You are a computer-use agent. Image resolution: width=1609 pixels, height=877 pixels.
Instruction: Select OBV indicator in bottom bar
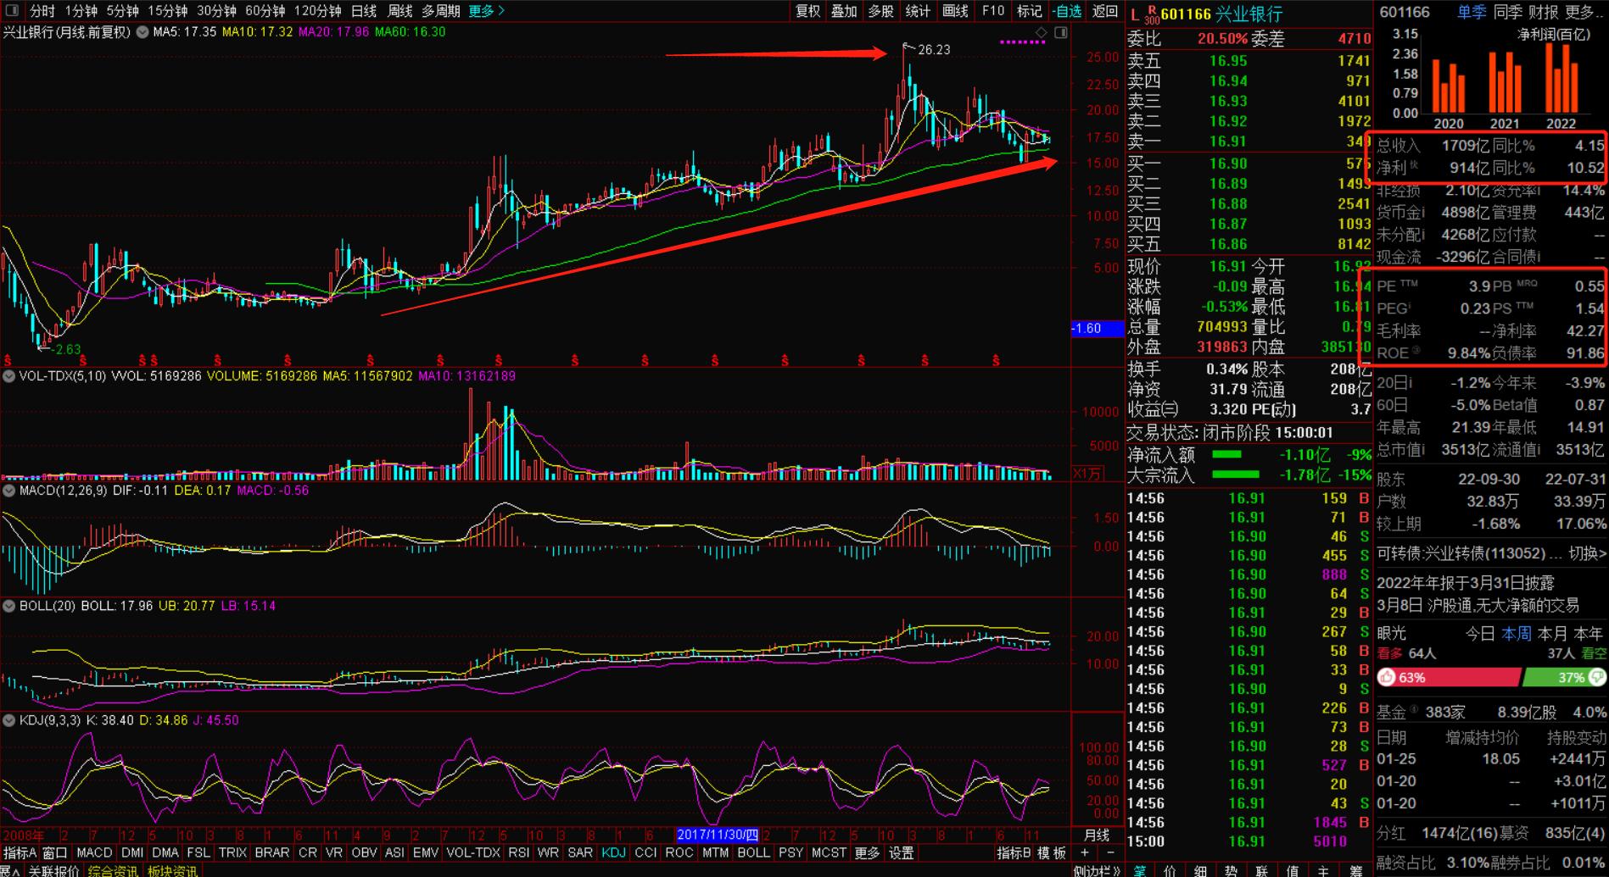364,852
